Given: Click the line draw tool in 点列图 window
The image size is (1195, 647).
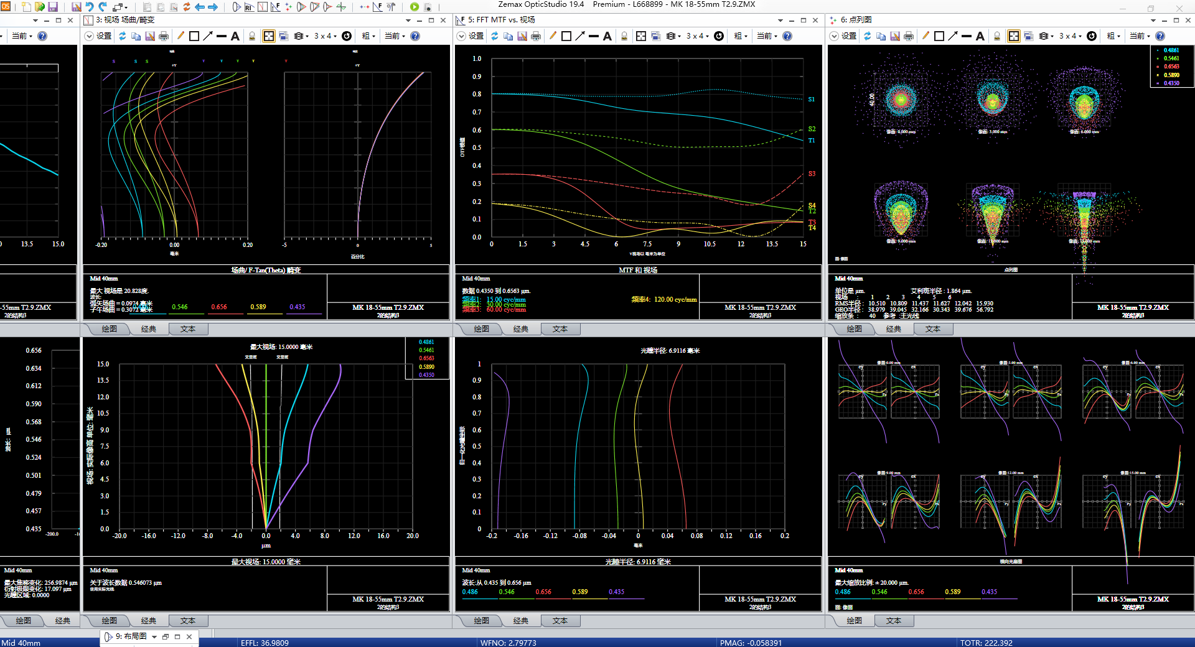Looking at the screenshot, I should pyautogui.click(x=967, y=36).
